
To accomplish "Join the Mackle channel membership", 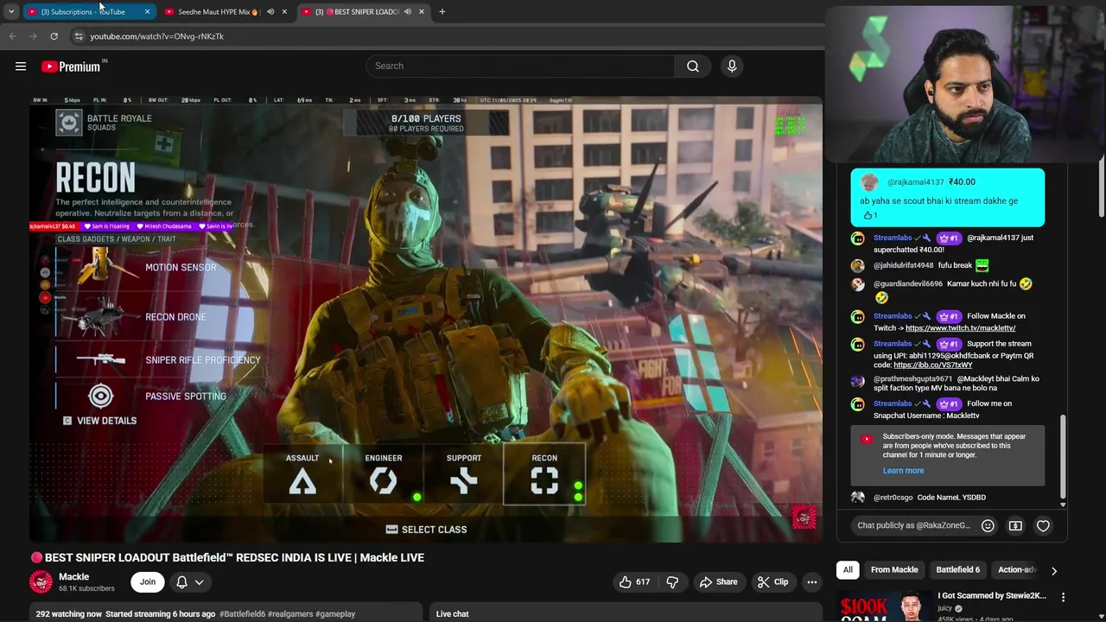I will pos(148,582).
